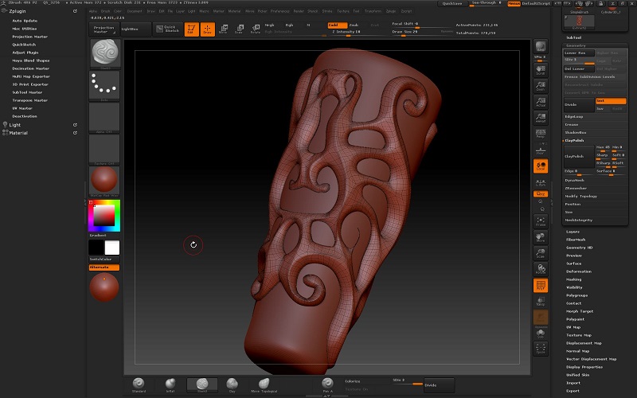The width and height of the screenshot is (637, 398).
Task: Toggle Local symmetry mode
Action: (x=541, y=166)
